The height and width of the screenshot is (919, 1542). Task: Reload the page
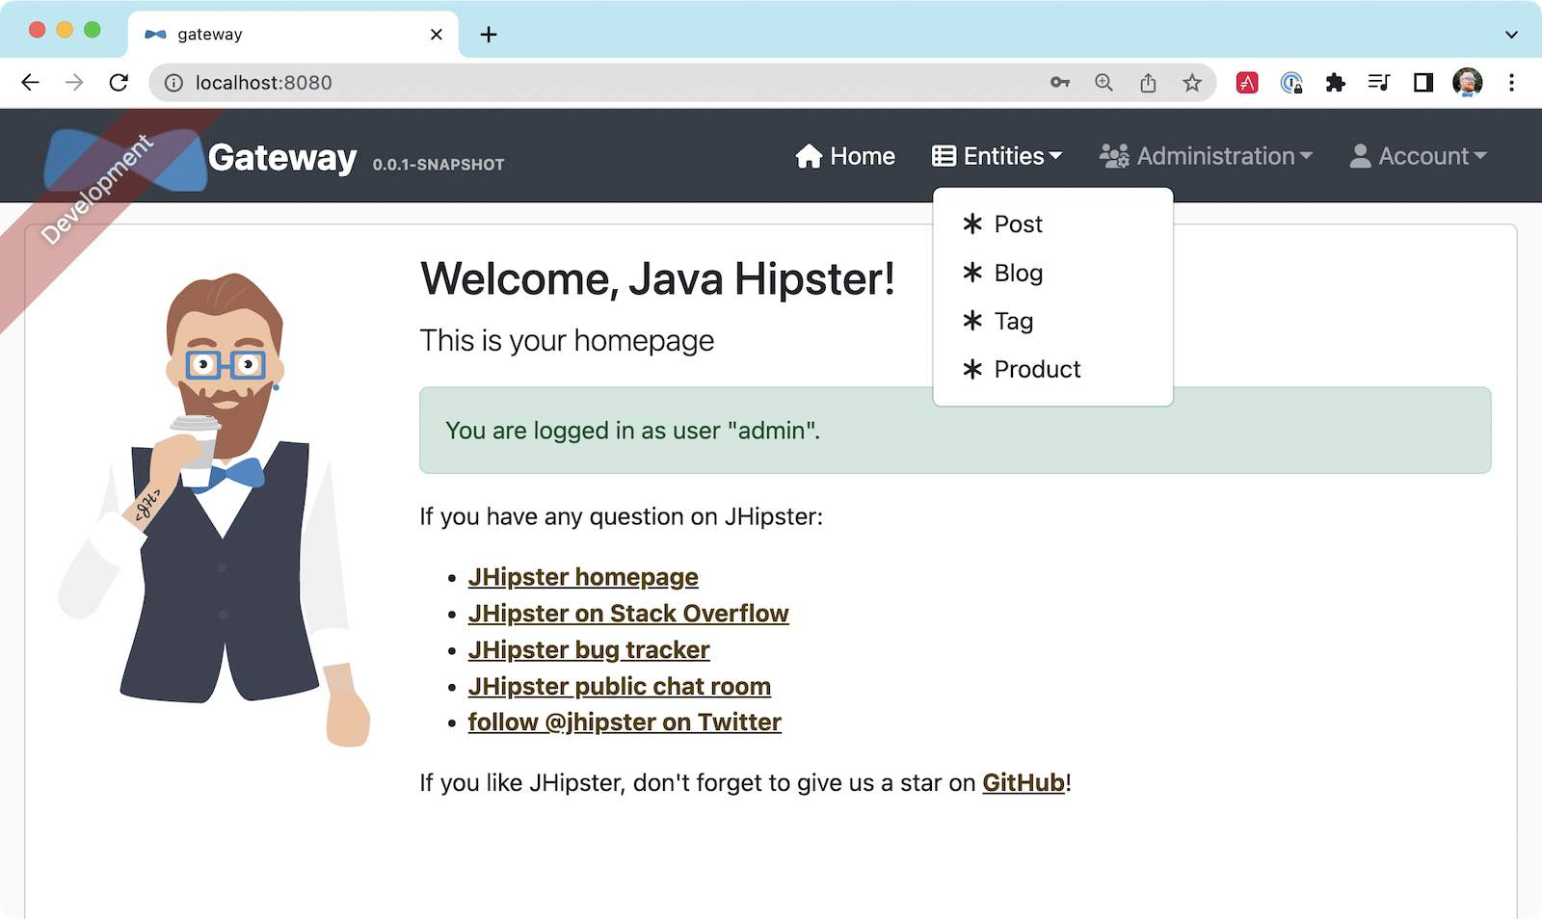[119, 83]
